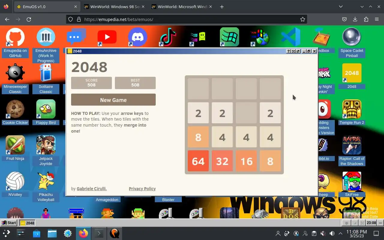Open the blue chat bubbles desktop icon
Viewport: 384px width, 240px height.
(76, 37)
